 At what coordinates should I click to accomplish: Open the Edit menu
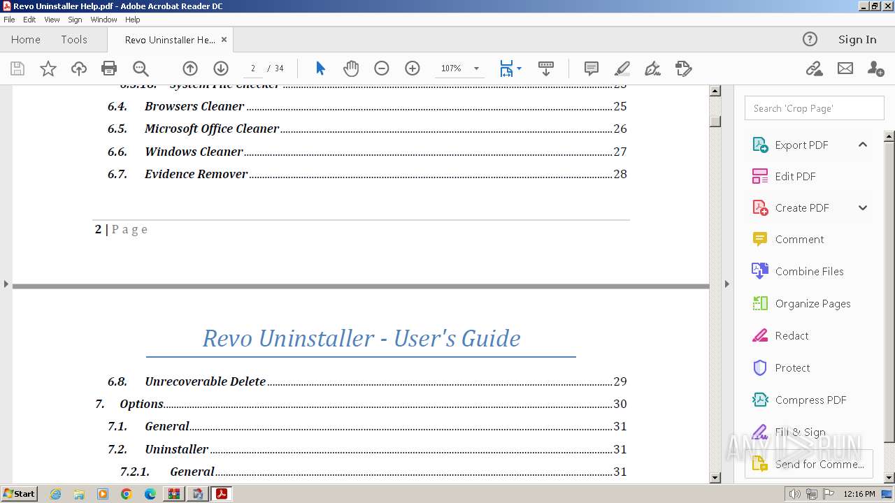click(29, 20)
